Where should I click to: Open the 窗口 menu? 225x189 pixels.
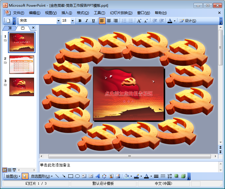tap(143, 13)
